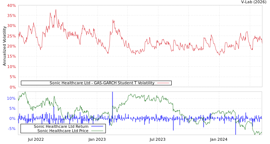Click the red 0% label on the upper chart
The width and height of the screenshot is (270, 144).
tap(13, 87)
